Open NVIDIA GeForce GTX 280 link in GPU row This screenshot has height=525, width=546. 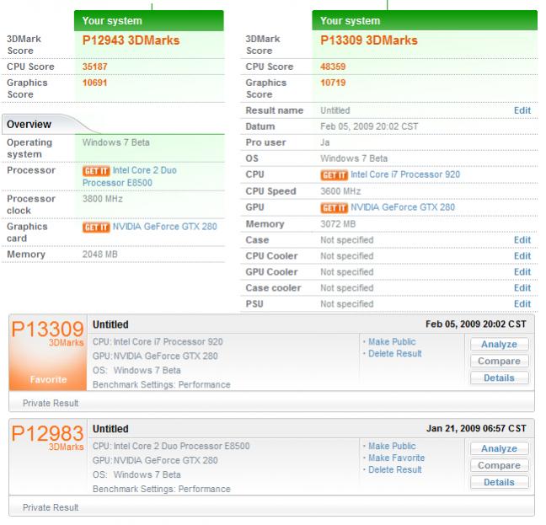[403, 207]
